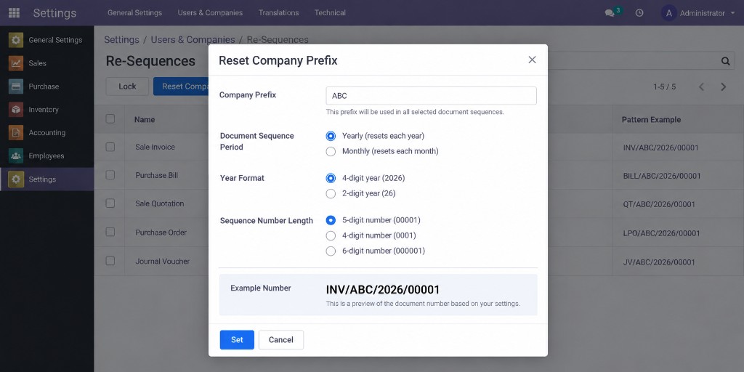Click the Sale Quotation row name
This screenshot has width=744, height=372.
point(159,203)
